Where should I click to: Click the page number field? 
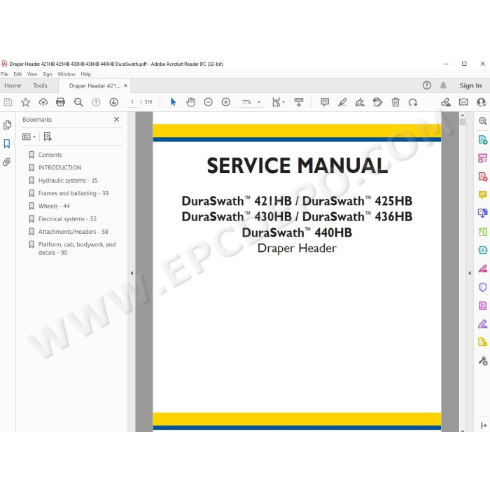pyautogui.click(x=132, y=102)
